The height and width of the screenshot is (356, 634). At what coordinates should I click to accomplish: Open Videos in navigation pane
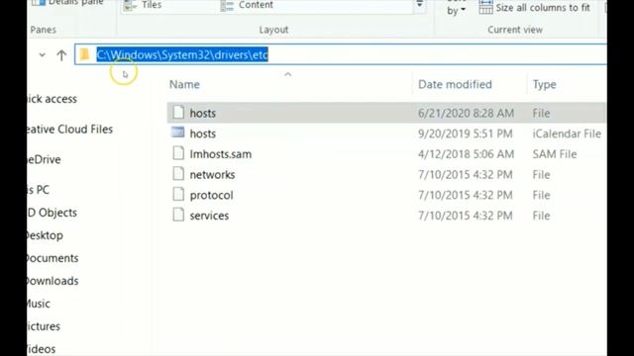pyautogui.click(x=42, y=349)
